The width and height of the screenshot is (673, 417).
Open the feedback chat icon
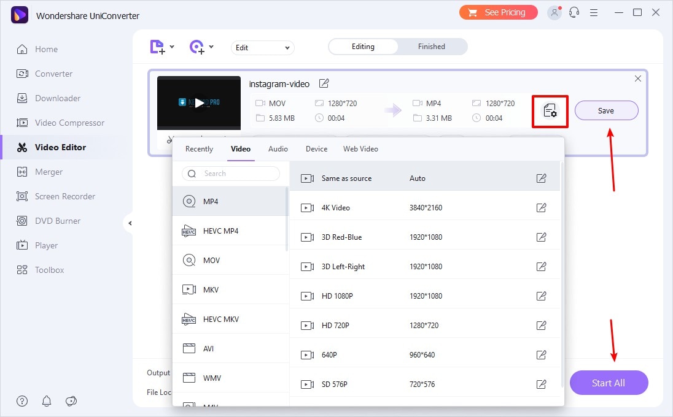coord(71,401)
